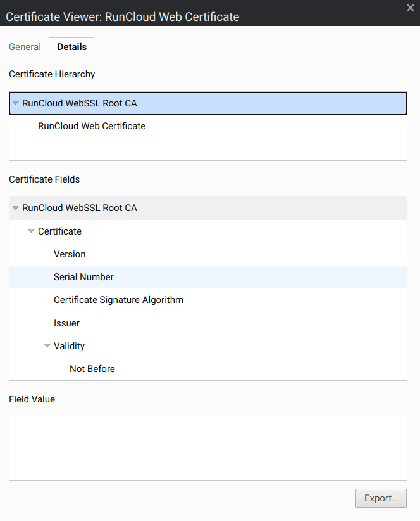Select the Not Before field
420x521 pixels.
point(208,369)
